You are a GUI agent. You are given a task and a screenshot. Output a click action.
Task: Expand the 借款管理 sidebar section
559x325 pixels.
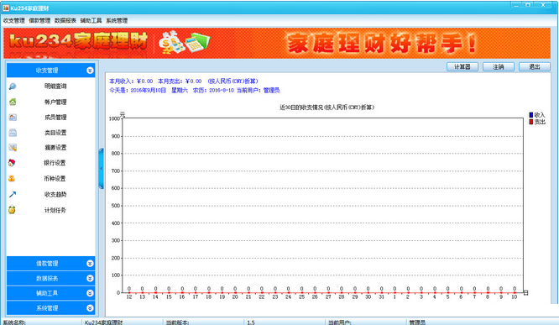pyautogui.click(x=50, y=264)
